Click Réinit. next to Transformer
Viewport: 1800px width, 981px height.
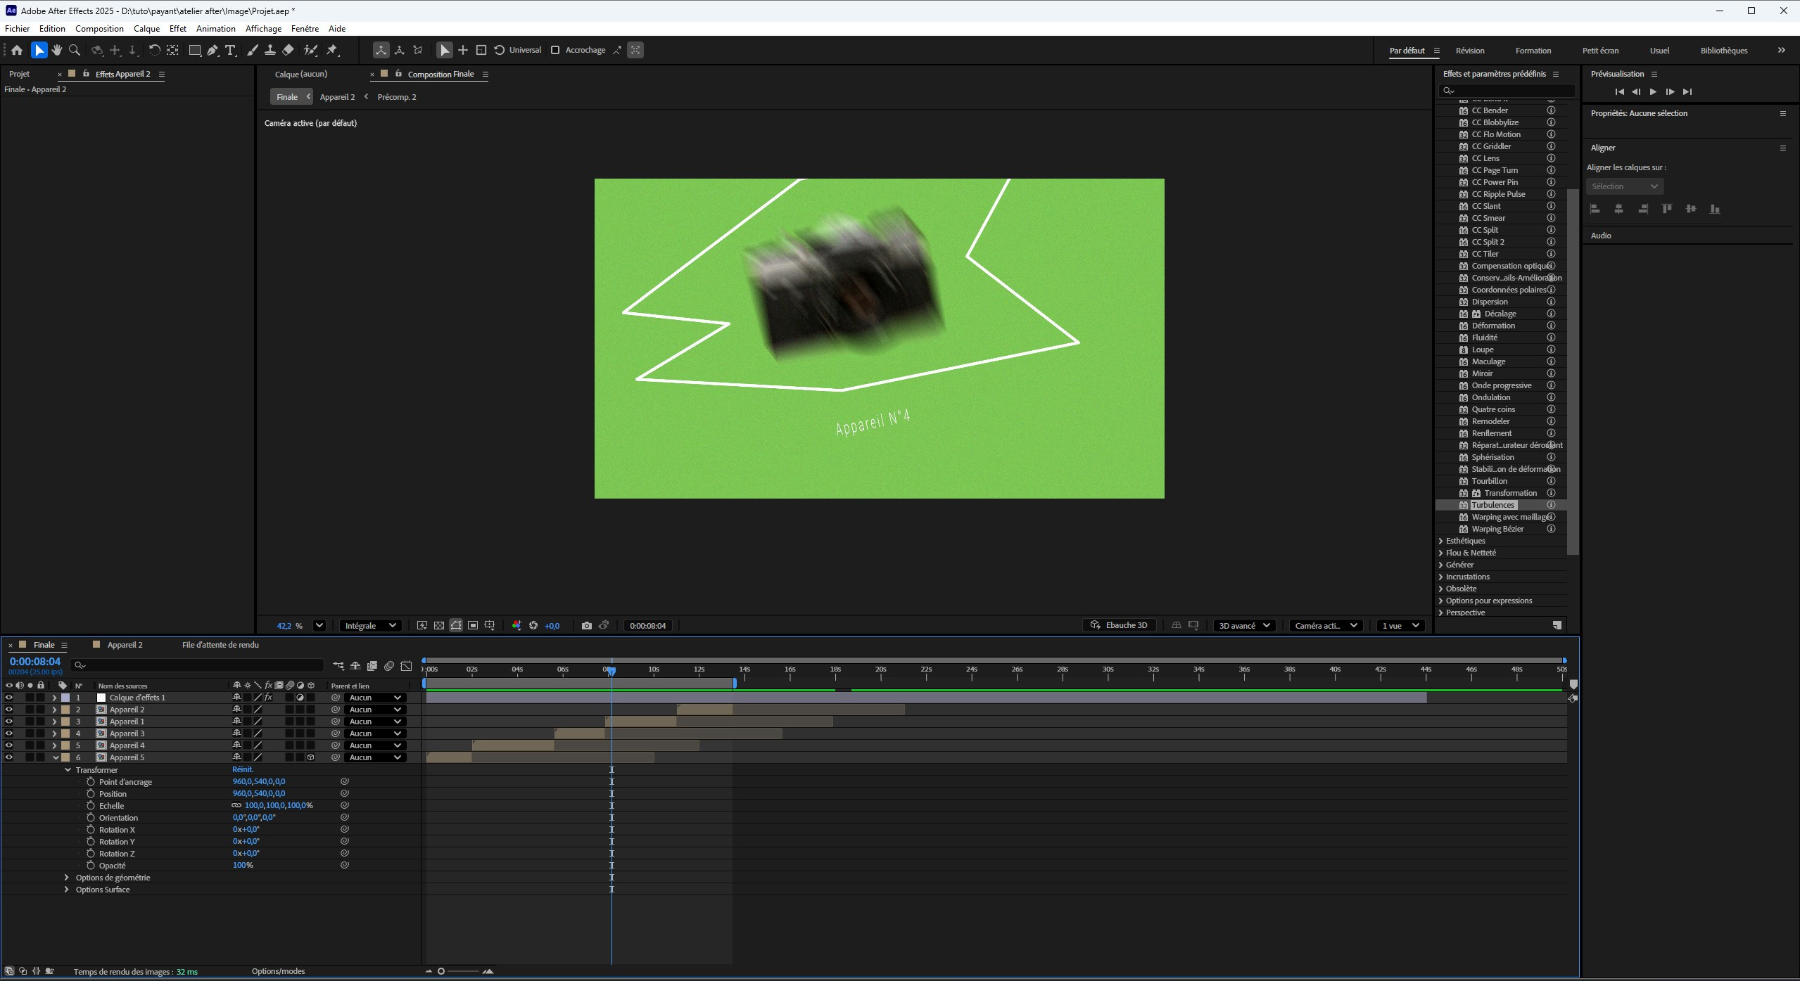[x=242, y=769]
